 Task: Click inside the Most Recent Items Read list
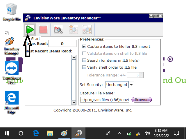click(x=48, y=80)
